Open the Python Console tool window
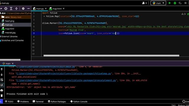This screenshot has height=106, width=189. 79,102
